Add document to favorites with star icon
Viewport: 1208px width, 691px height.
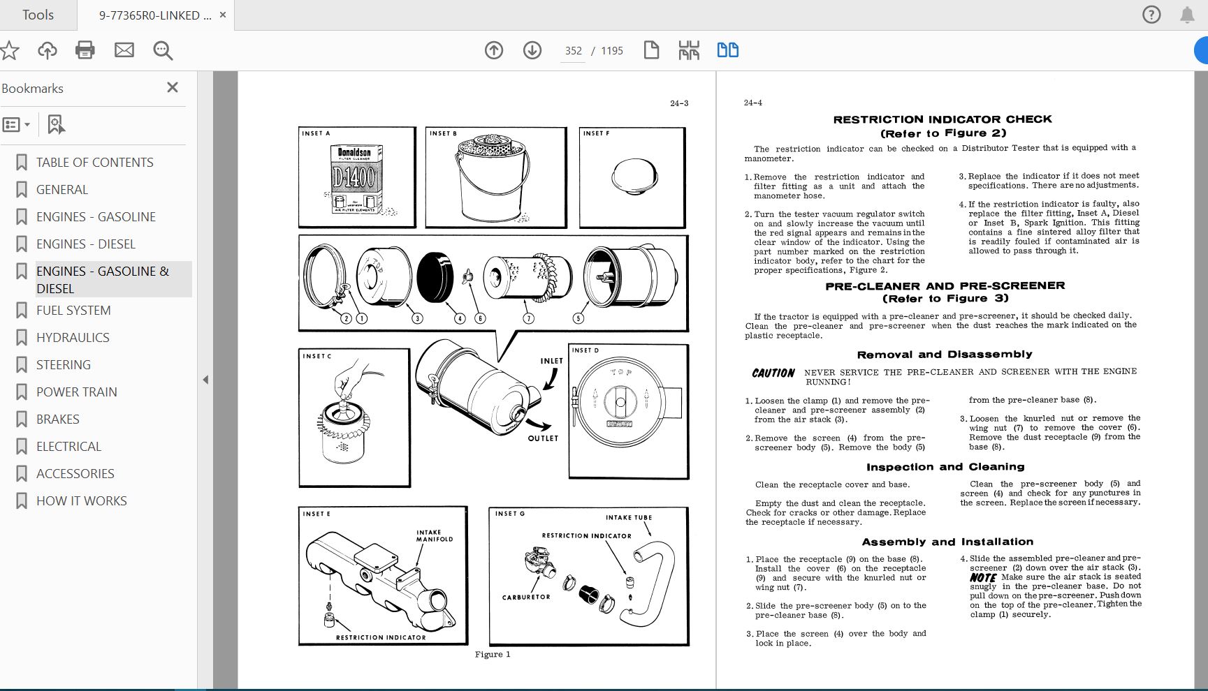(9, 50)
